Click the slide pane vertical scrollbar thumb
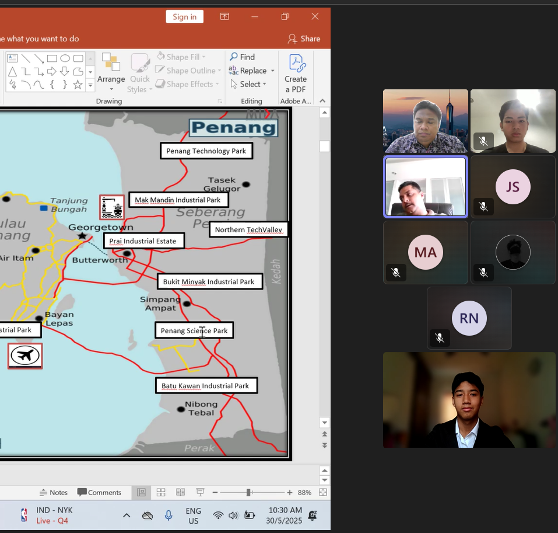This screenshot has width=558, height=533. pos(324,147)
